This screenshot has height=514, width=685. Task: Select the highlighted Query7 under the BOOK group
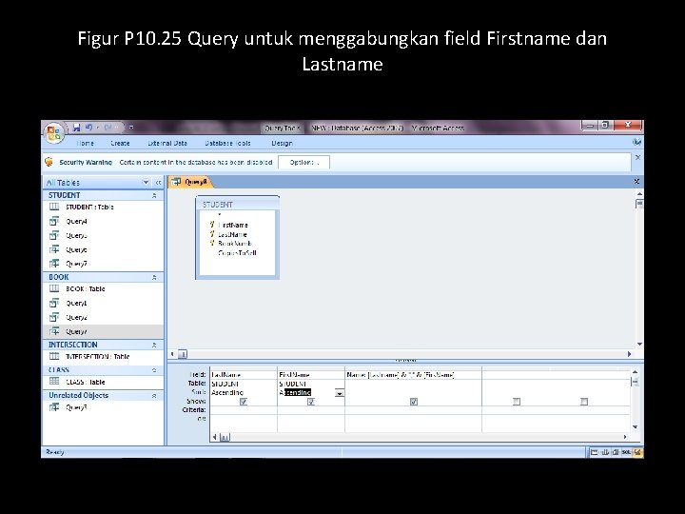(103, 331)
